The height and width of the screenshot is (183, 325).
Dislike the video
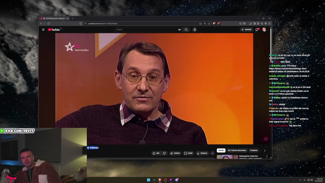[164, 153]
